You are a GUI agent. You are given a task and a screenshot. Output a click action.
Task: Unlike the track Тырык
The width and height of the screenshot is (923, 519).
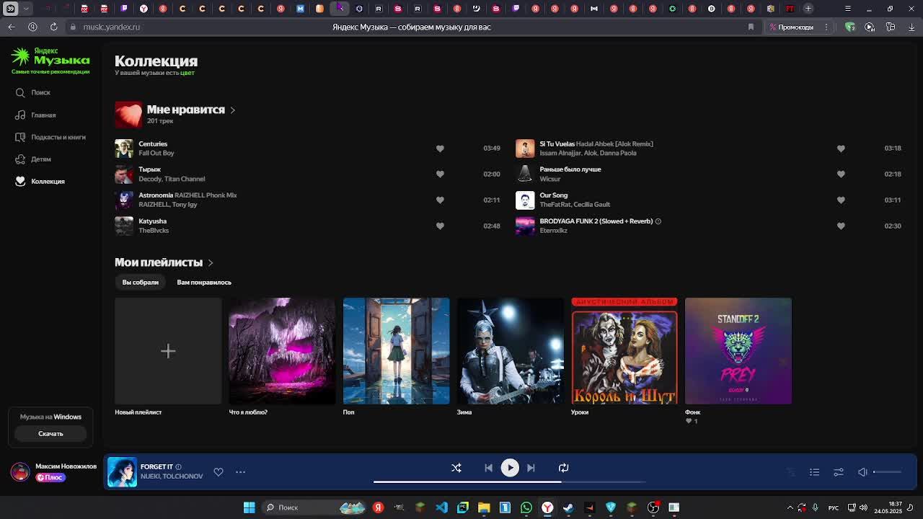[x=440, y=174]
